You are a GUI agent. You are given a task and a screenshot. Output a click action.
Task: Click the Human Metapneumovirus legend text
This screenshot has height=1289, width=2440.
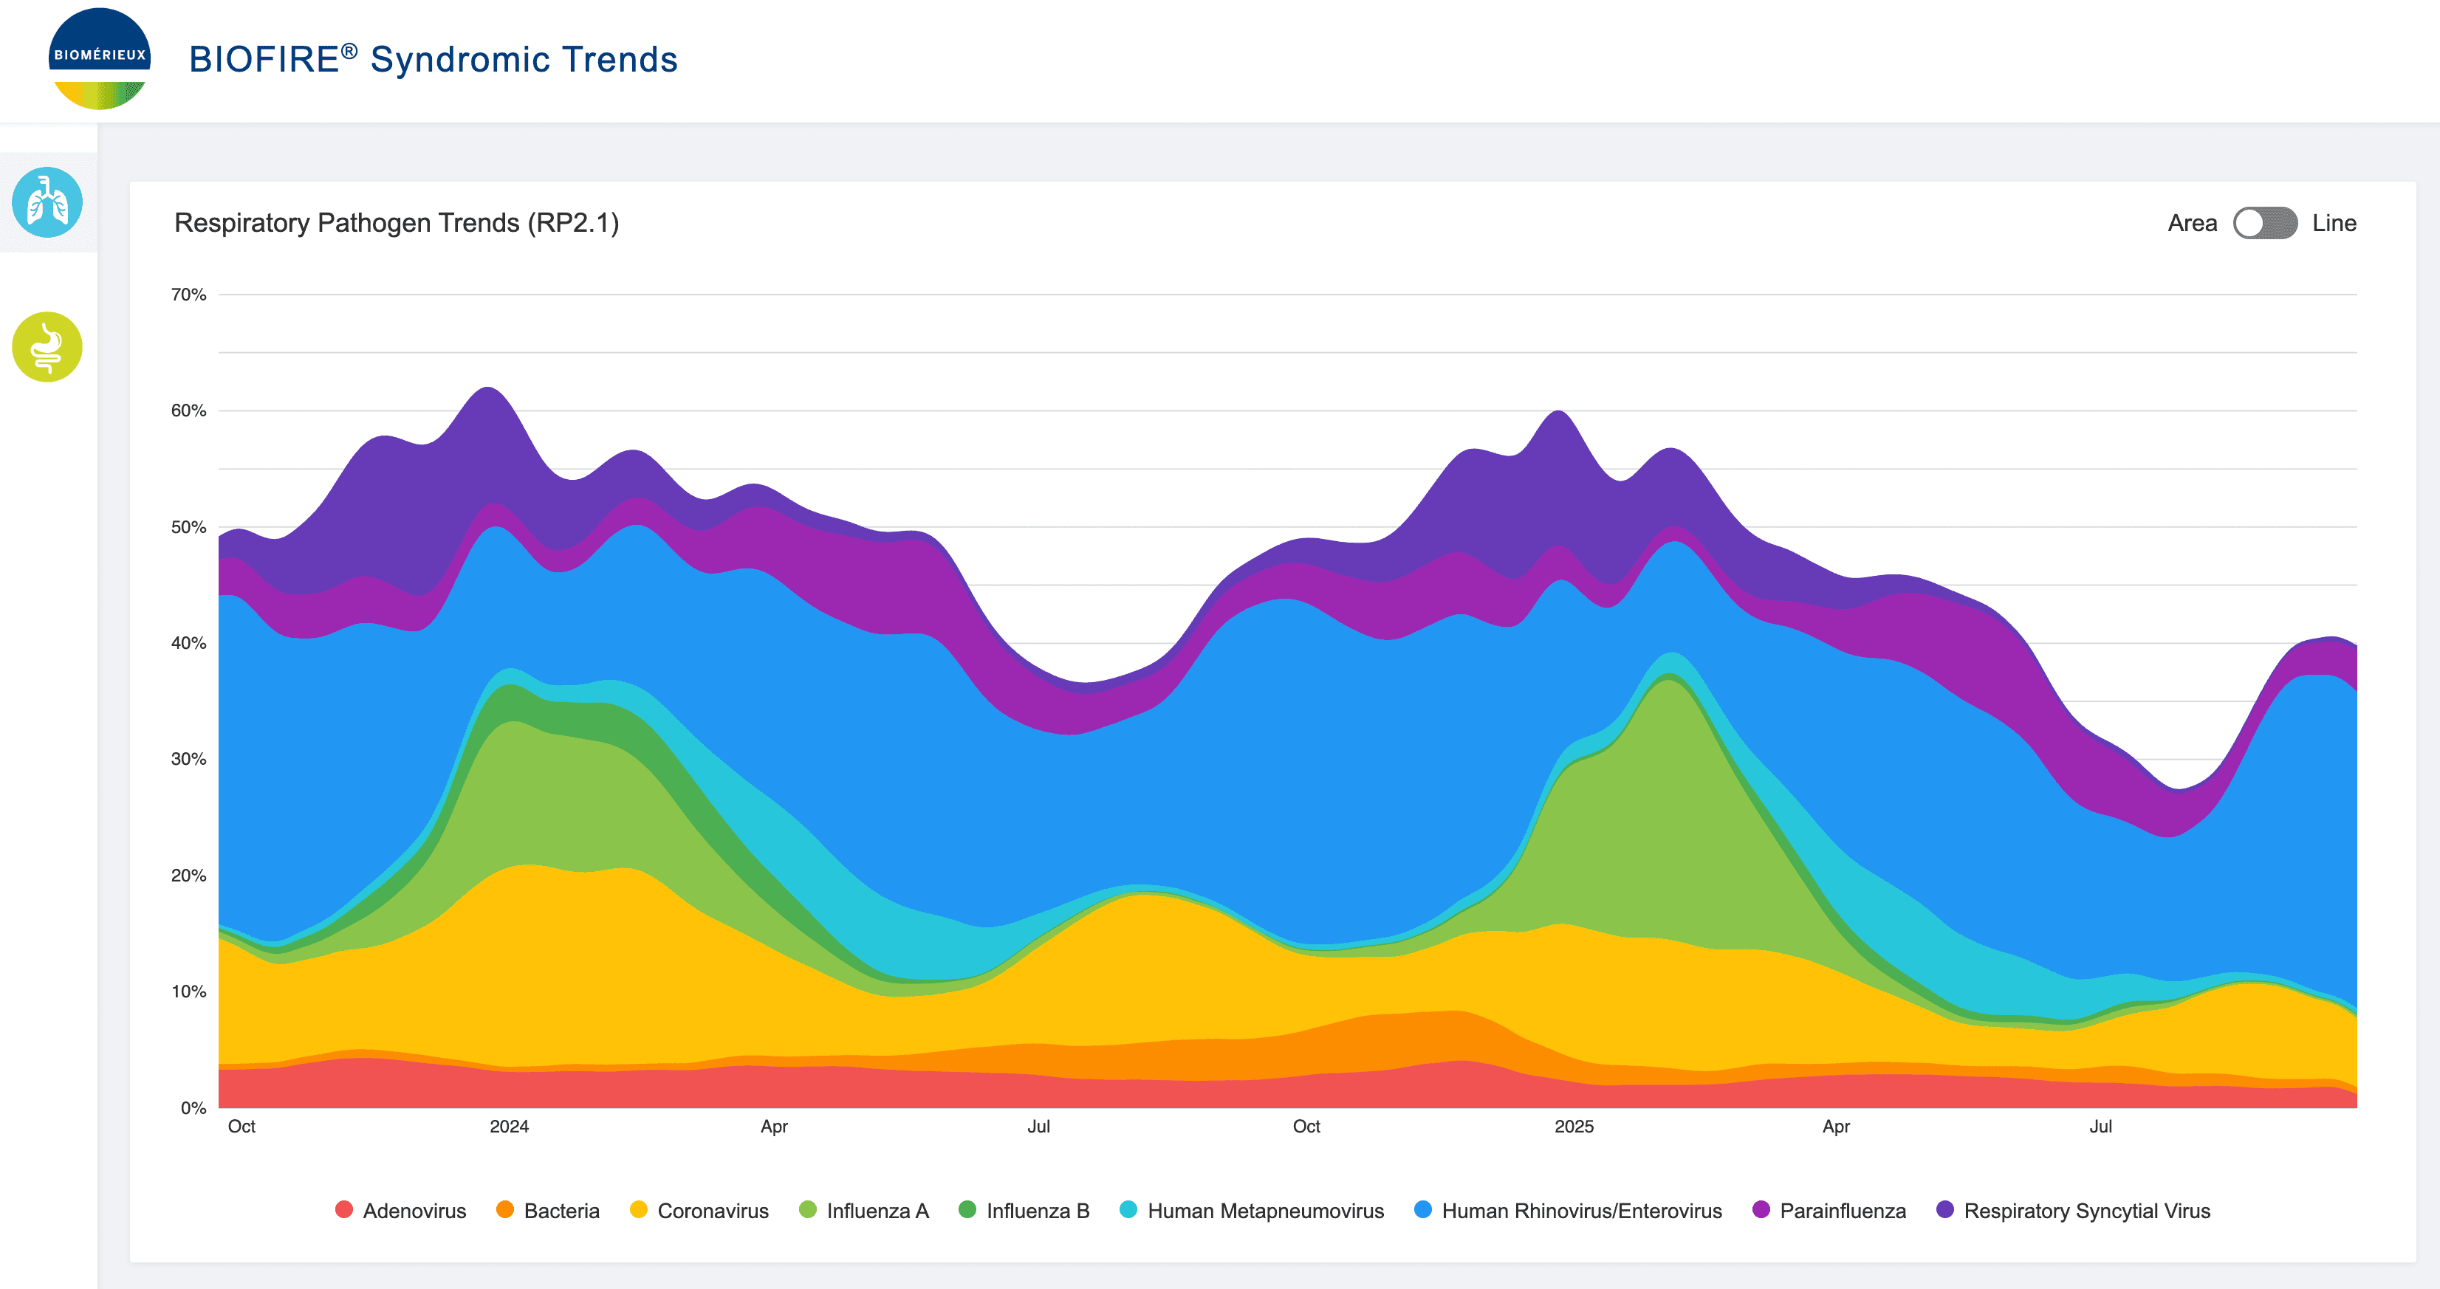tap(1264, 1211)
